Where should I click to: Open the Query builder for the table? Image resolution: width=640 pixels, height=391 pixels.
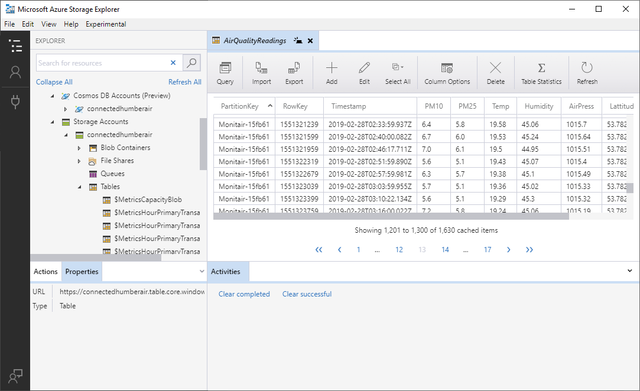tap(225, 72)
